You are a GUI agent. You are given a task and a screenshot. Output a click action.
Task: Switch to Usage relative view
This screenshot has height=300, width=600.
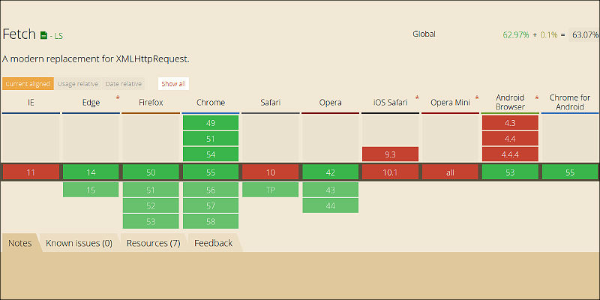pyautogui.click(x=78, y=84)
